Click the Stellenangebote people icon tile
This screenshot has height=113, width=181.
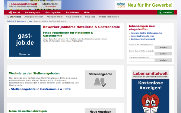[x=100, y=80]
